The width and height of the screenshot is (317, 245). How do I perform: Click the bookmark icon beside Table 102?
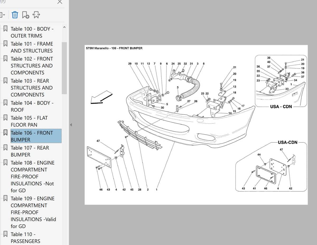pos(5,59)
